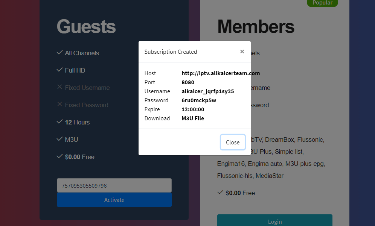Click the Login button under Members
The height and width of the screenshot is (226, 375).
[274, 221]
